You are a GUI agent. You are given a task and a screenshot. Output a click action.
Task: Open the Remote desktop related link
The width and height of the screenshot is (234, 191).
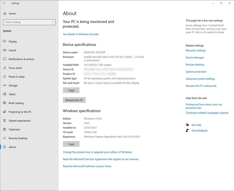[x=195, y=64]
